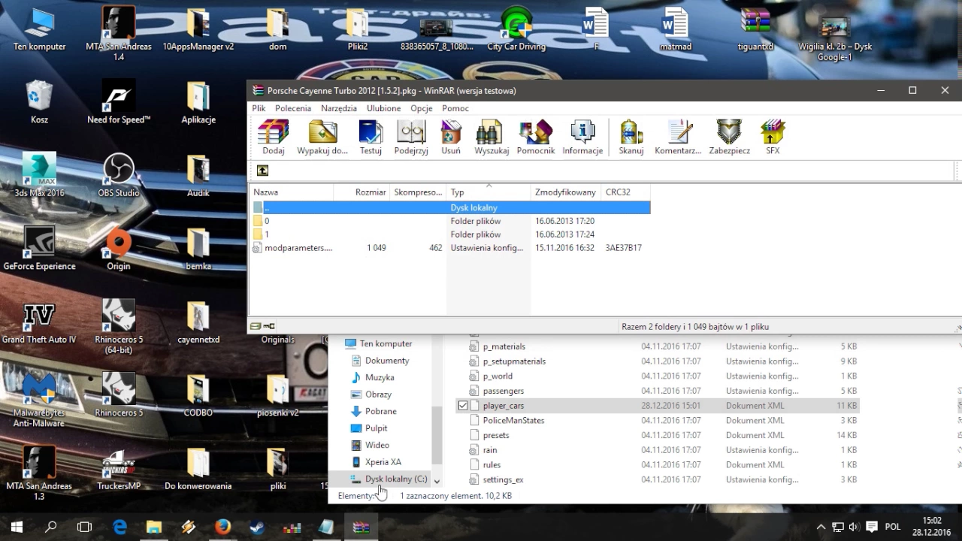Open the Plik menu in WinRAR
This screenshot has width=962, height=541.
(x=259, y=108)
